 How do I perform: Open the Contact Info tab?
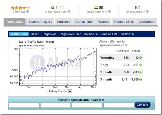[84, 22]
